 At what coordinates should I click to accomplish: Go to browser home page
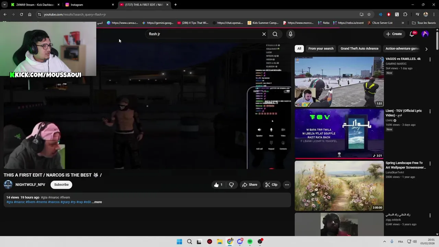[29, 14]
